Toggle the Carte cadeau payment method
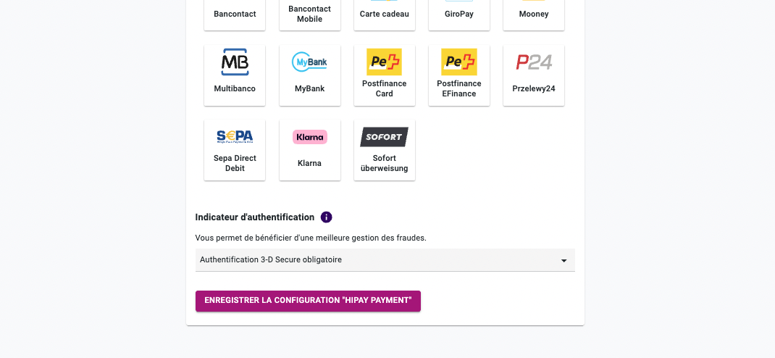The width and height of the screenshot is (775, 358). 385,14
